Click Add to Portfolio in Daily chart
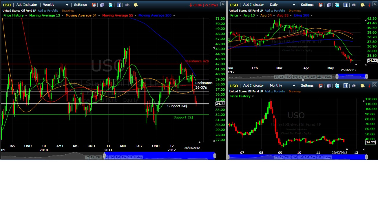This screenshot has width=378, height=212. (x=275, y=11)
